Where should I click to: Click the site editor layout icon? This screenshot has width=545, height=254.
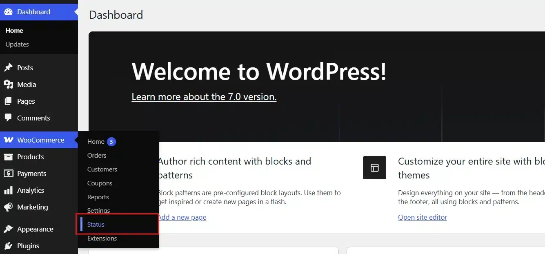pos(374,167)
